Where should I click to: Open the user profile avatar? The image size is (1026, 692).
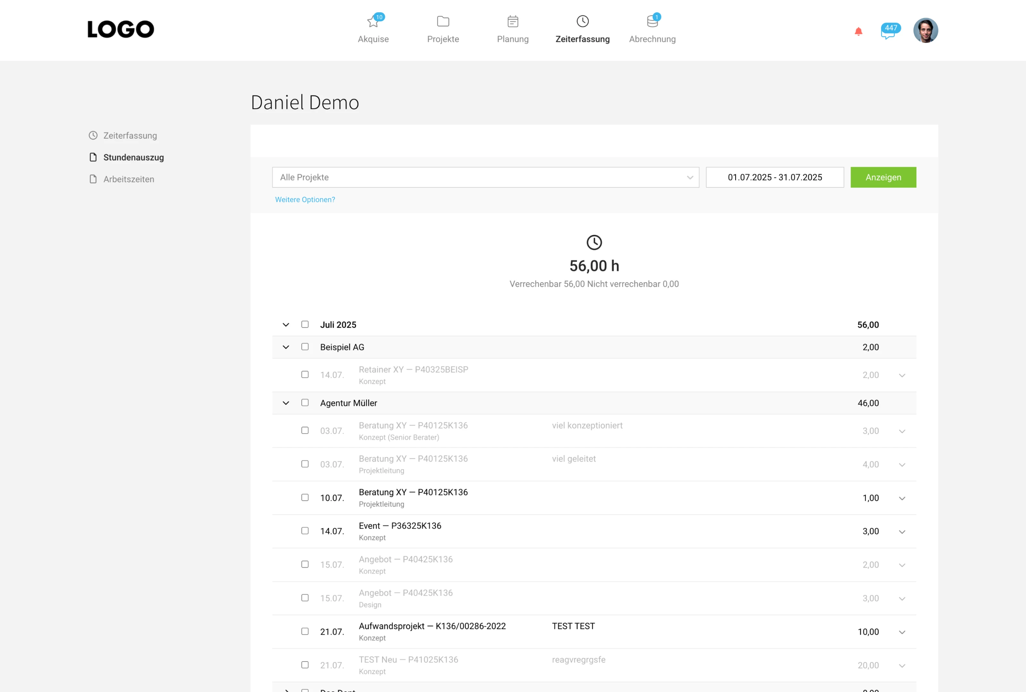pos(925,30)
